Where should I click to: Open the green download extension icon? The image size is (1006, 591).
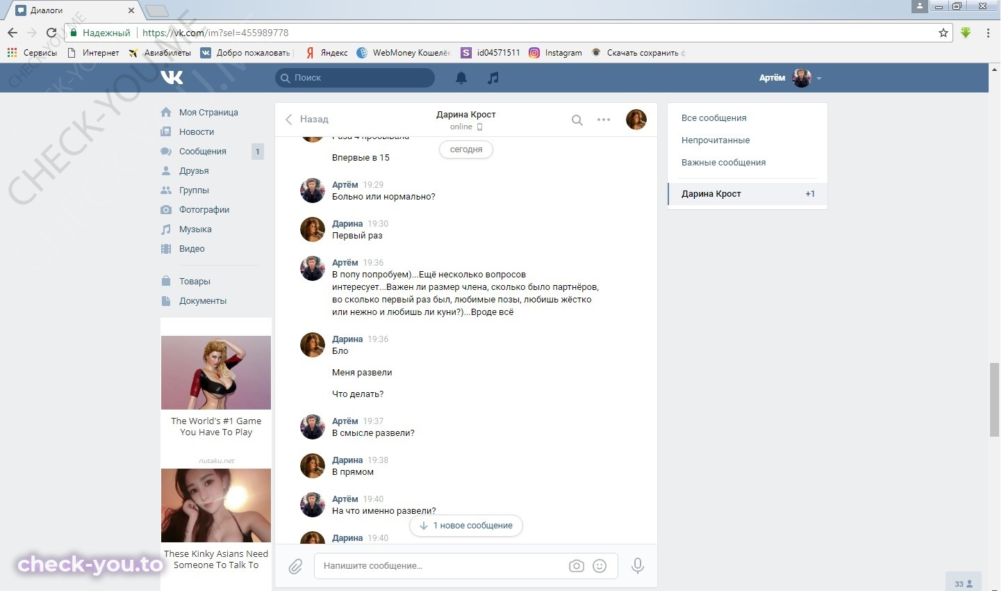(x=966, y=33)
